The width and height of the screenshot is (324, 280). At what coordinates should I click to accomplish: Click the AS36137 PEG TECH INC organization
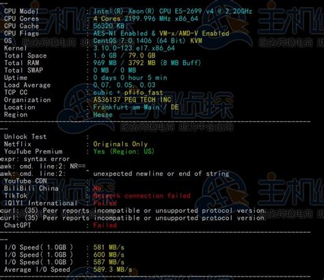click(132, 100)
